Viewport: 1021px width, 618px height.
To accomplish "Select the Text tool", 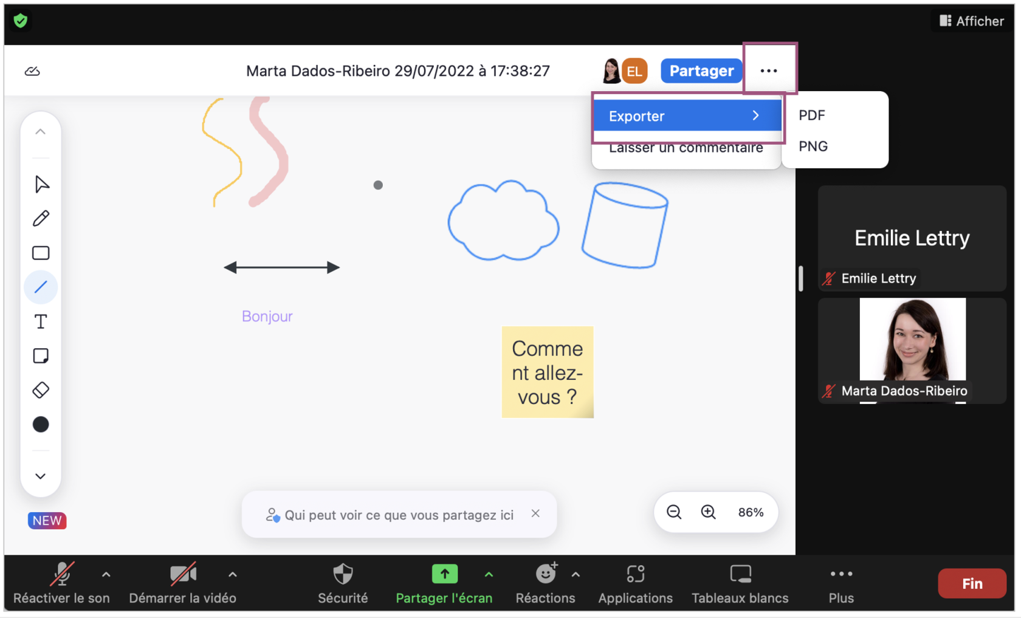I will tap(41, 321).
